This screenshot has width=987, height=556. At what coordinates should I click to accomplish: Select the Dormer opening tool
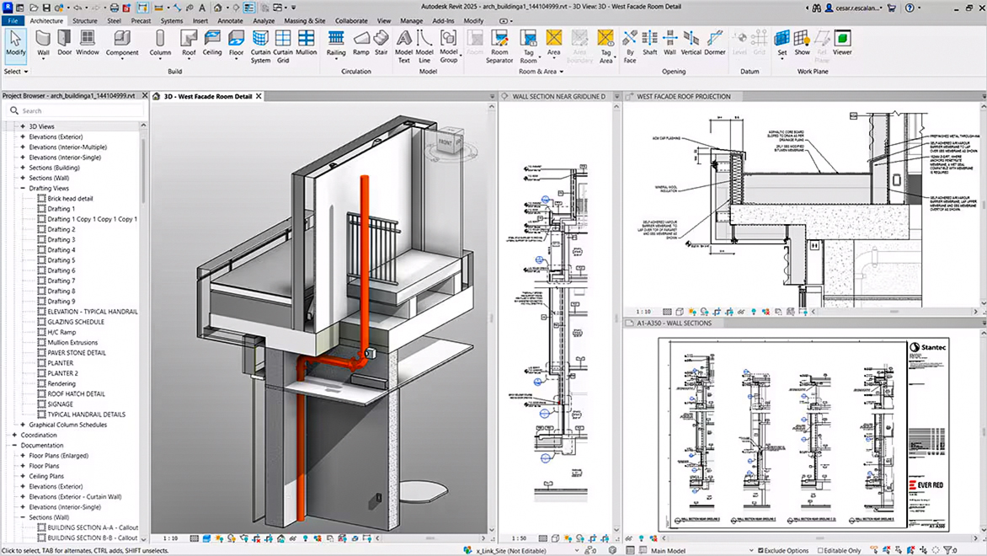[x=714, y=43]
